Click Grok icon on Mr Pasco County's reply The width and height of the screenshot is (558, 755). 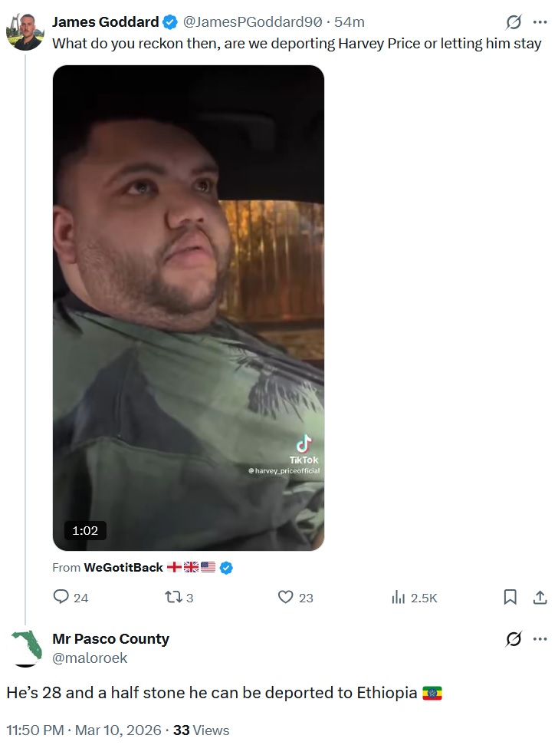pyautogui.click(x=514, y=639)
